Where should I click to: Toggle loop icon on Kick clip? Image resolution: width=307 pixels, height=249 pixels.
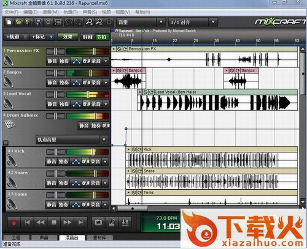[x=140, y=149]
